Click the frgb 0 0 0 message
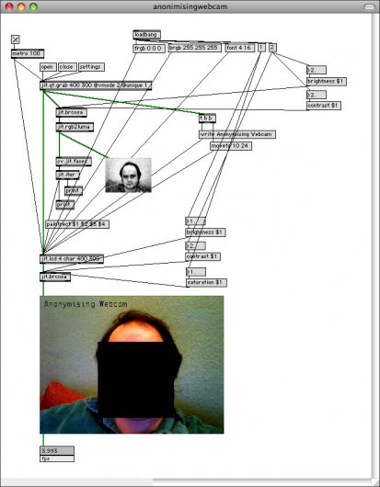Viewport: 380px width, 487px height. (x=149, y=48)
